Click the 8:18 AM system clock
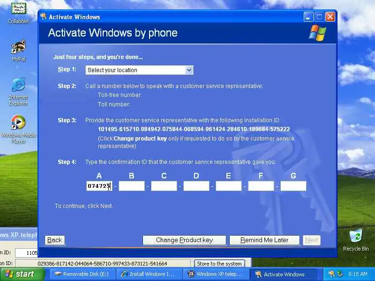This screenshot has width=375, height=281. click(x=358, y=274)
